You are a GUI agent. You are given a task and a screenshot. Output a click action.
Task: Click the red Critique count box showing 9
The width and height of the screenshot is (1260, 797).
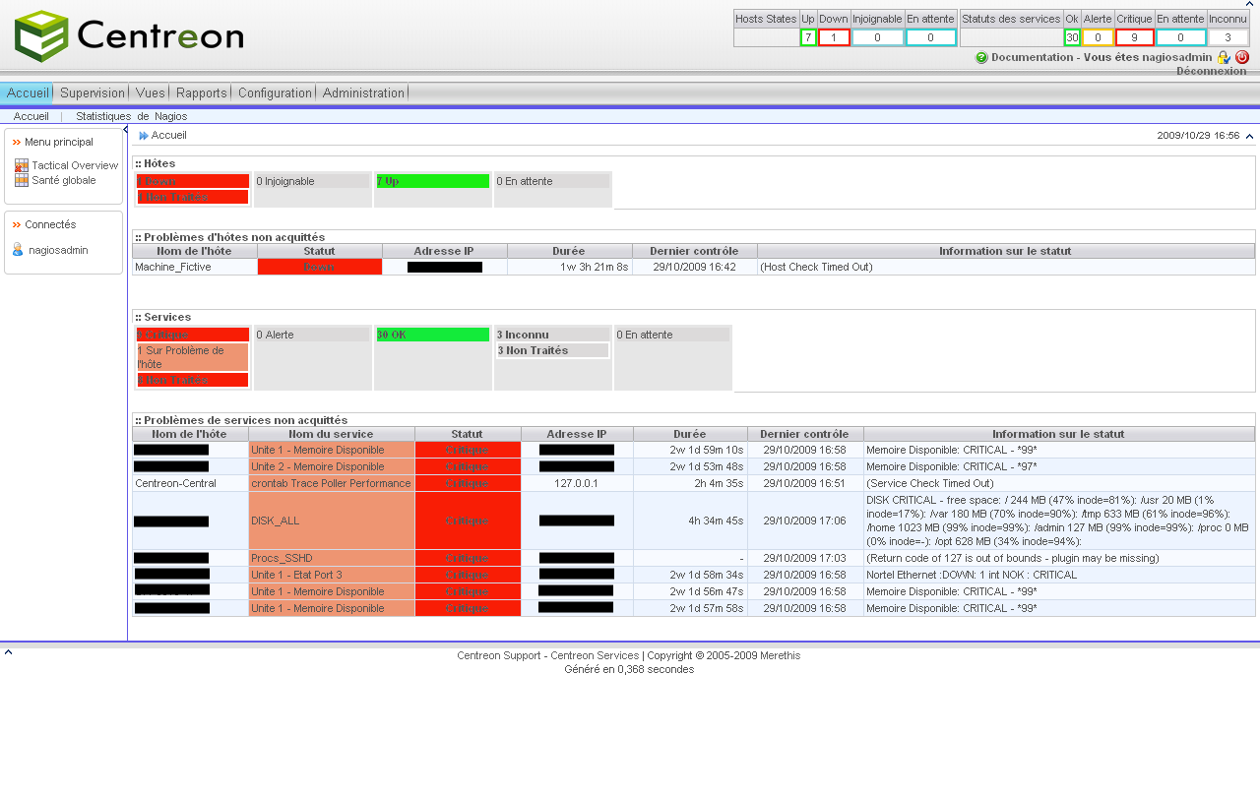point(1134,37)
